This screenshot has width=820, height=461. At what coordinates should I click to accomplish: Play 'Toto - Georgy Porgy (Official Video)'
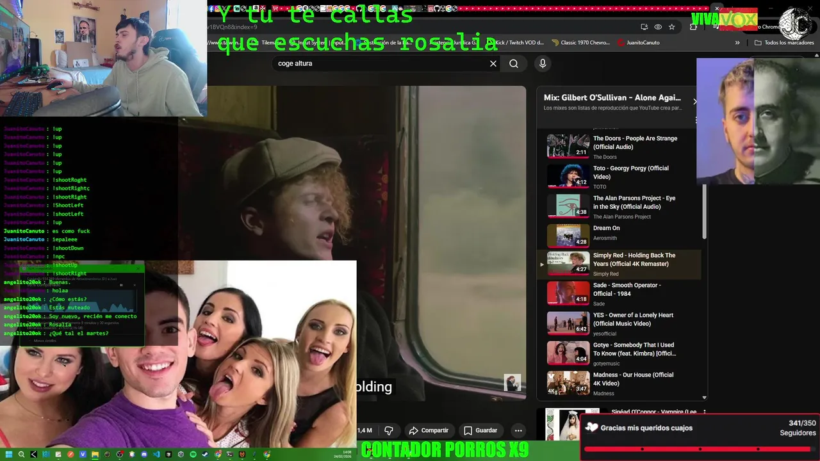[630, 172]
